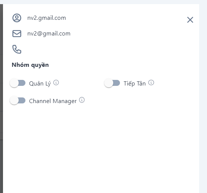
Task: Click the user profile avatar icon
Action: coord(17,18)
